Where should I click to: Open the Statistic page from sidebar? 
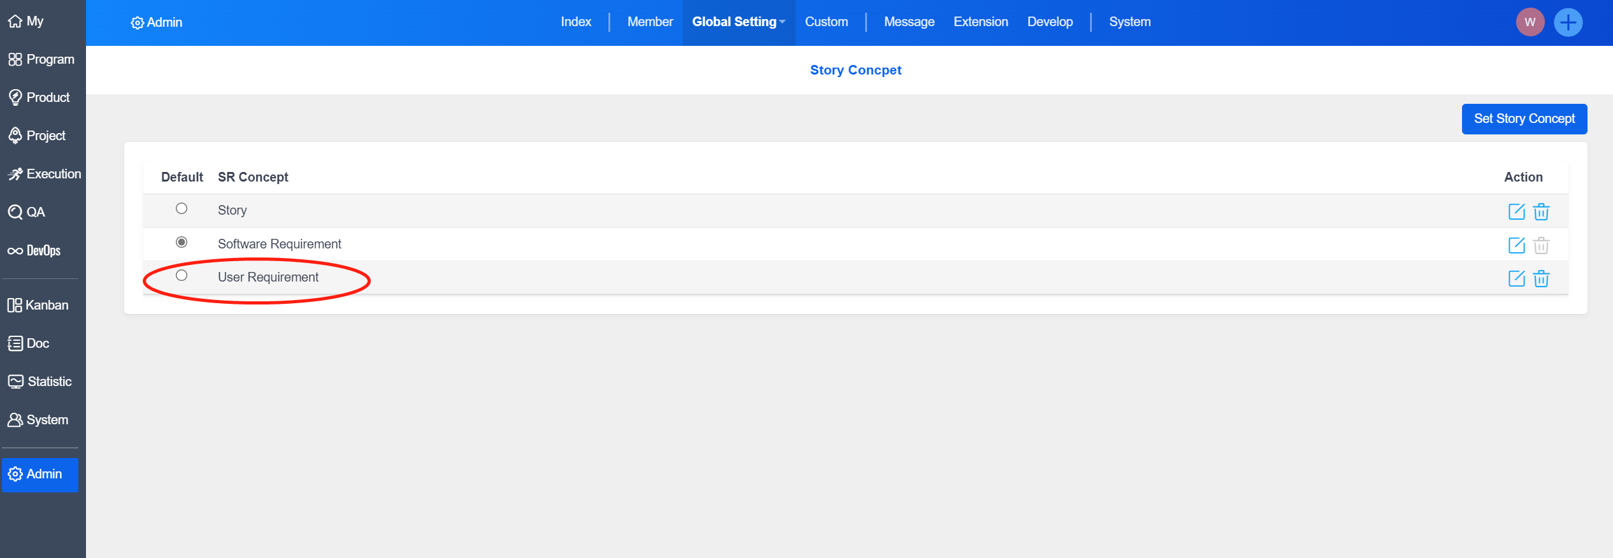coord(40,382)
